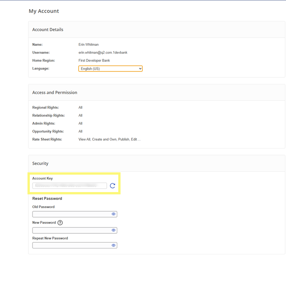Open the Language dropdown set to English (US)

click(110, 69)
